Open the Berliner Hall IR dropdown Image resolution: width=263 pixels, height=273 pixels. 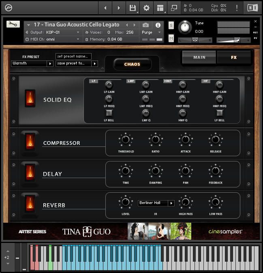[156, 203]
